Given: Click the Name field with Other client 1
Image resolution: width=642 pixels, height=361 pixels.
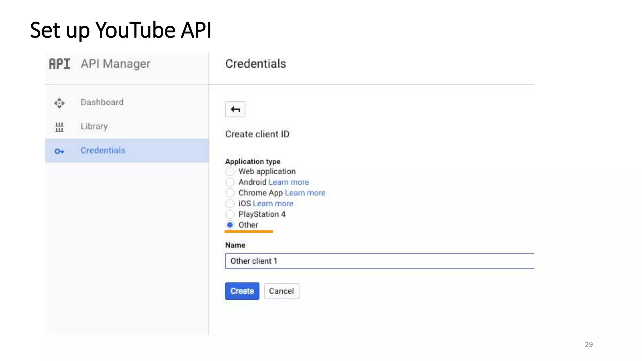Looking at the screenshot, I should [x=380, y=261].
